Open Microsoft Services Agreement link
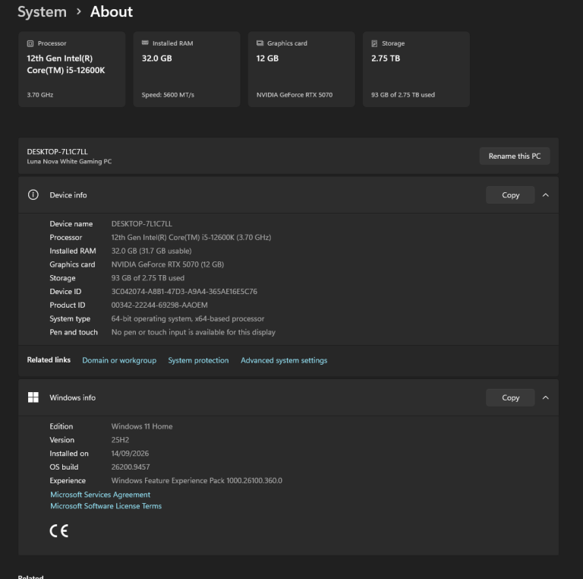Viewport: 583px width, 579px height. click(x=100, y=495)
